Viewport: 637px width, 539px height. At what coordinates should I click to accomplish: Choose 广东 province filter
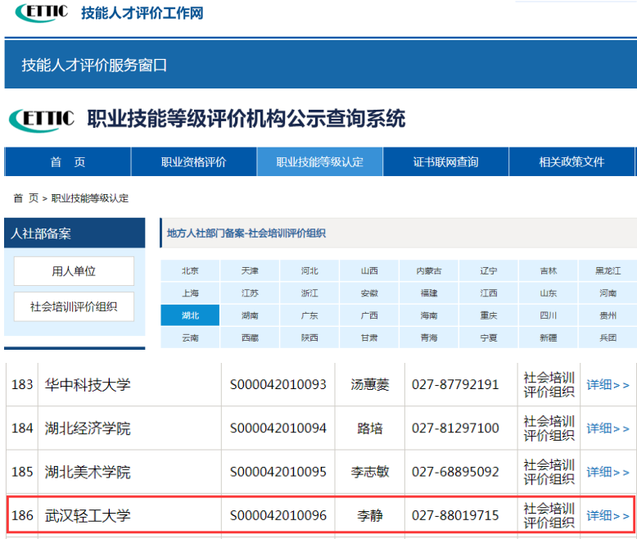(309, 315)
